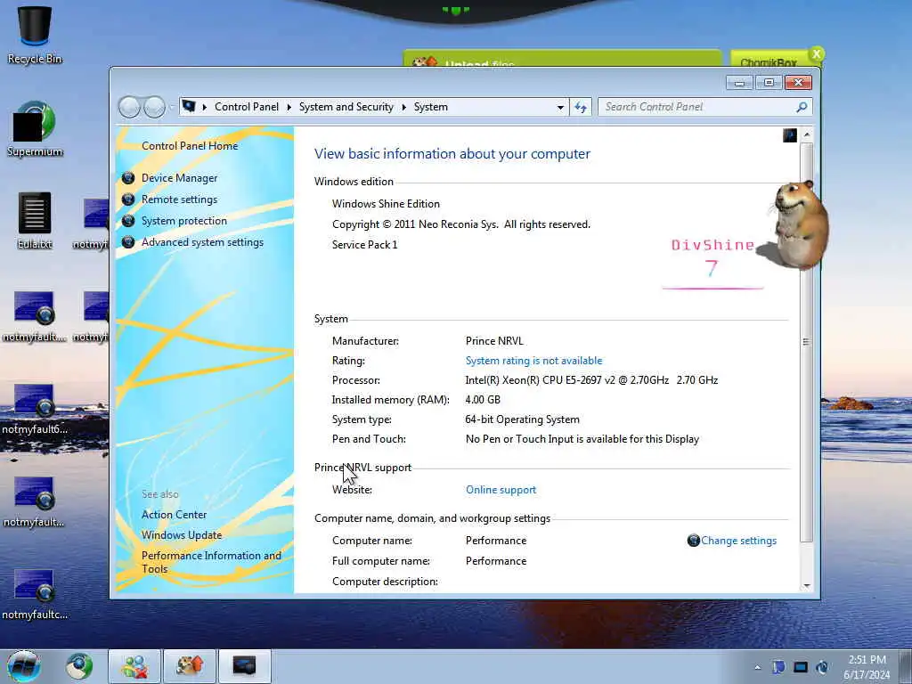Viewport: 912px width, 684px height.
Task: Click the ChomikBox green tab
Action: 769,59
